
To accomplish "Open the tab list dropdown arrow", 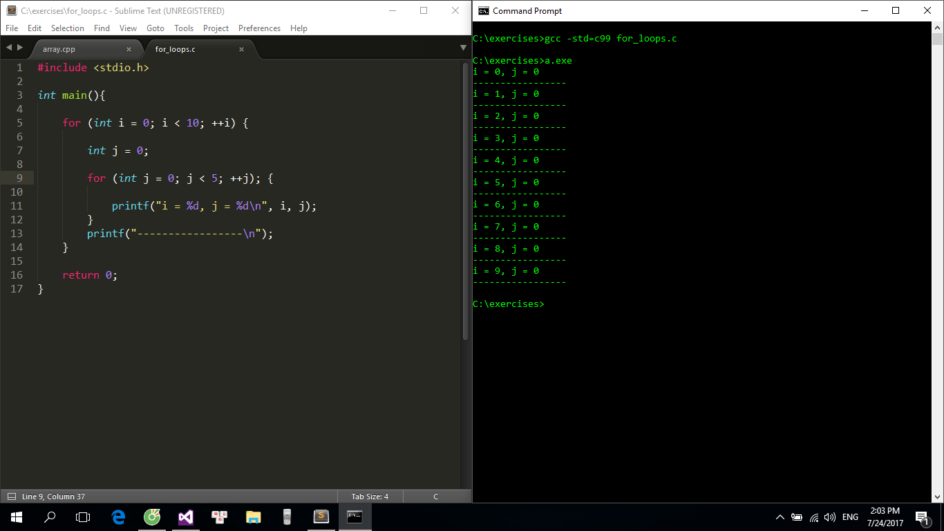I will coord(463,48).
